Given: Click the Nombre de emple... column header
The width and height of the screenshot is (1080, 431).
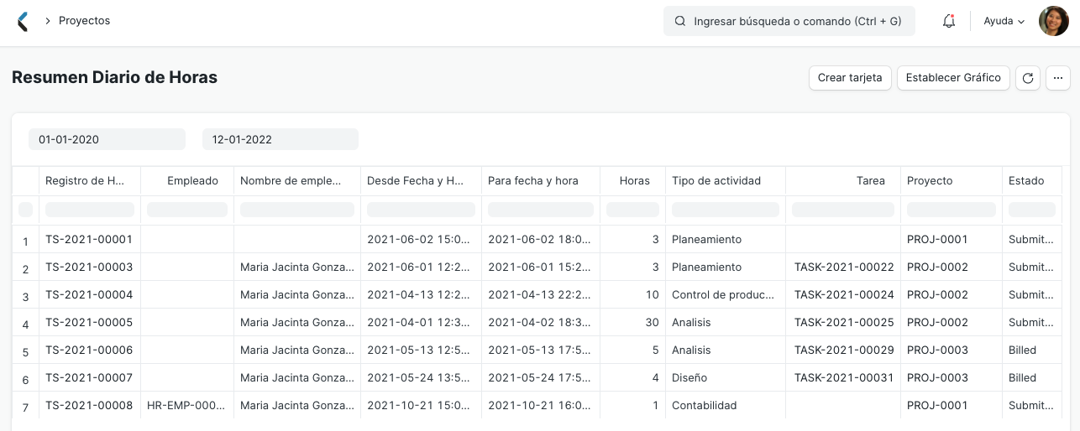Looking at the screenshot, I should point(297,180).
